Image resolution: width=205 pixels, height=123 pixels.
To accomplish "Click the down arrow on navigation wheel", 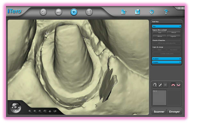I will [16, 111].
